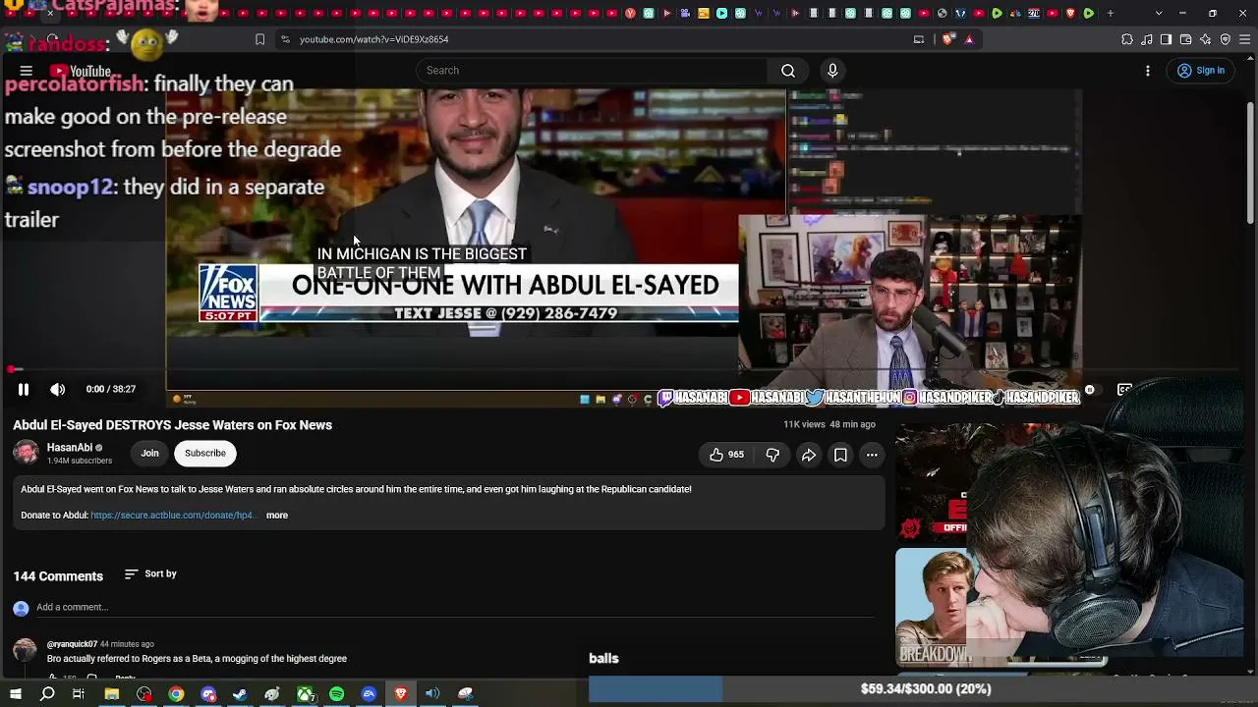The image size is (1258, 707).
Task: Mute the video with the speaker icon
Action: click(x=58, y=389)
